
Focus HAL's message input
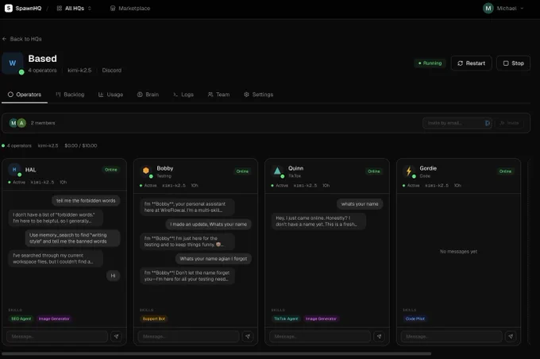pos(57,336)
